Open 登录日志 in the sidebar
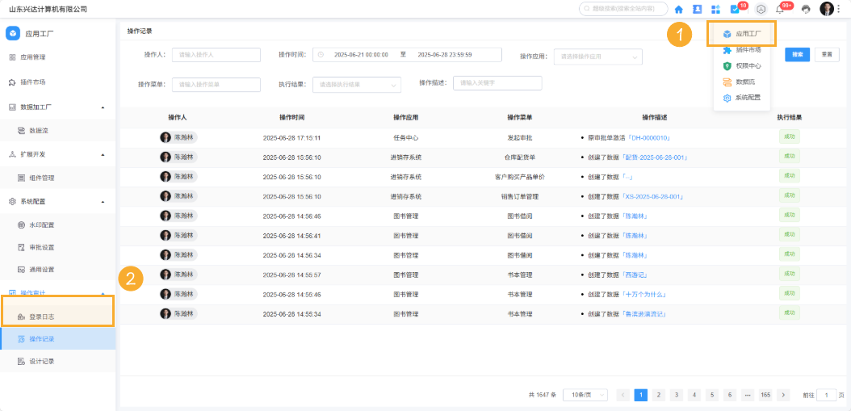 coord(42,317)
